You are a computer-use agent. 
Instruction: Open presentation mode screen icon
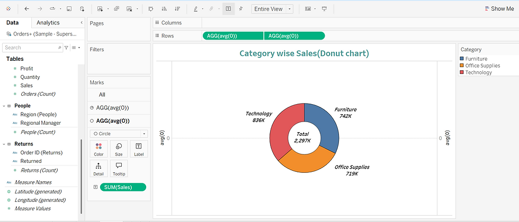click(x=324, y=9)
